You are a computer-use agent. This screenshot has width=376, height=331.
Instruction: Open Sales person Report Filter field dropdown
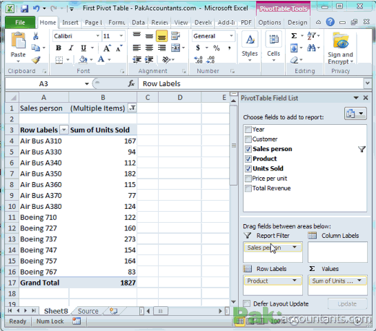[x=294, y=247]
